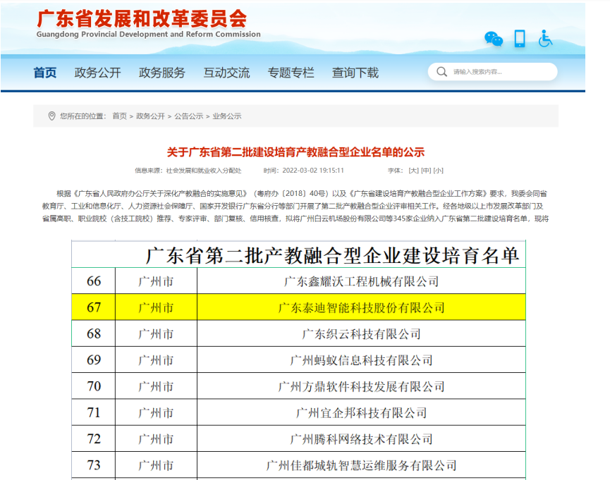Set font size to medium [中]
610x480 pixels.
(426, 171)
